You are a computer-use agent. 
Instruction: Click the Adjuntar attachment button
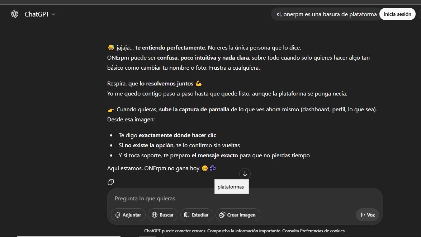[x=128, y=215]
